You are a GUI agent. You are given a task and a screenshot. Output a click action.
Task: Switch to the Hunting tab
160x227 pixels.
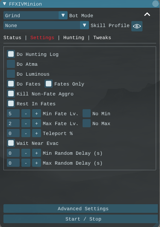[74, 38]
